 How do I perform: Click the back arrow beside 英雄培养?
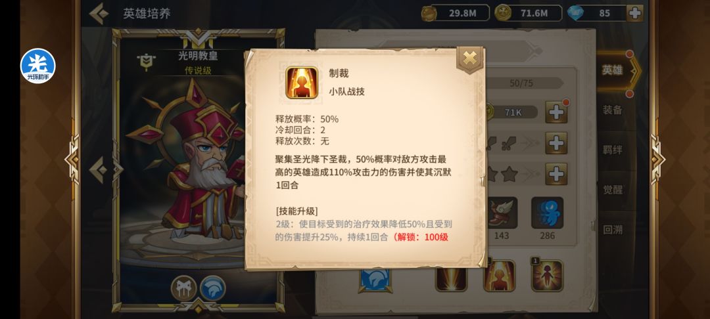[99, 14]
